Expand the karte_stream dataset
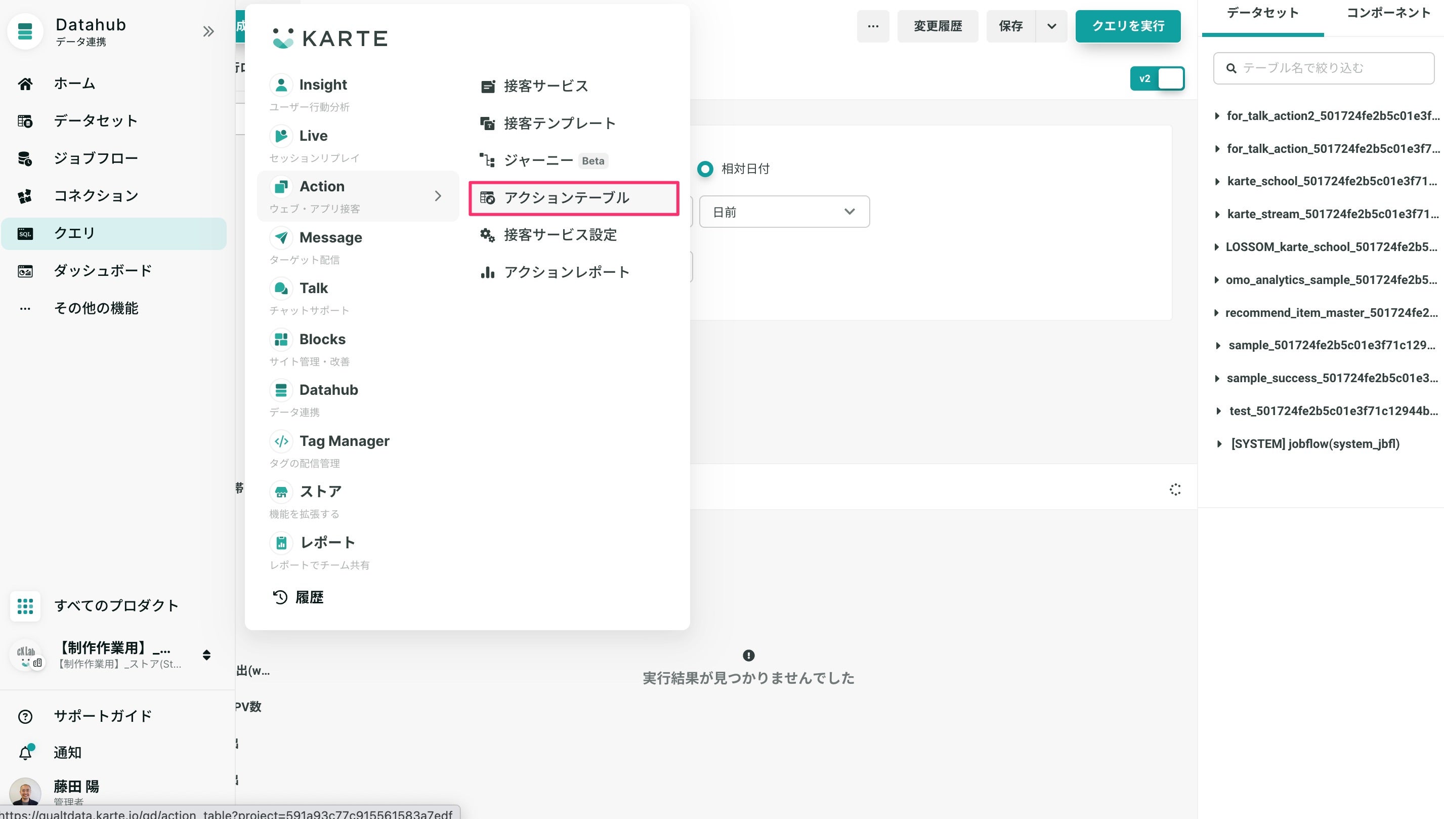This screenshot has height=819, width=1444. pos(1217,214)
